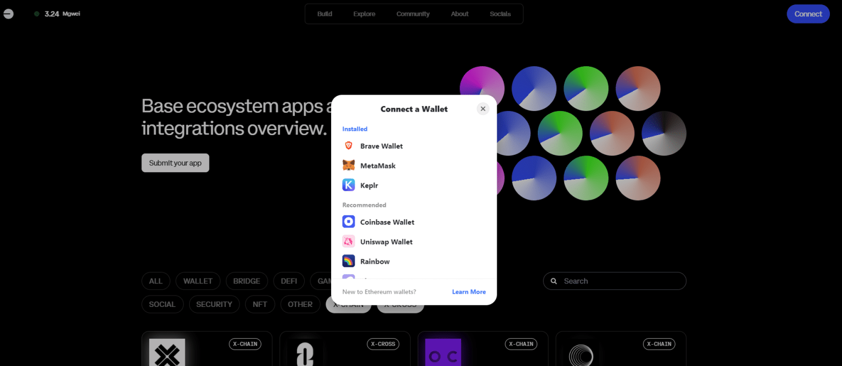Select the Uniswap Wallet unicorn icon
Viewport: 842px width, 366px height.
point(349,242)
